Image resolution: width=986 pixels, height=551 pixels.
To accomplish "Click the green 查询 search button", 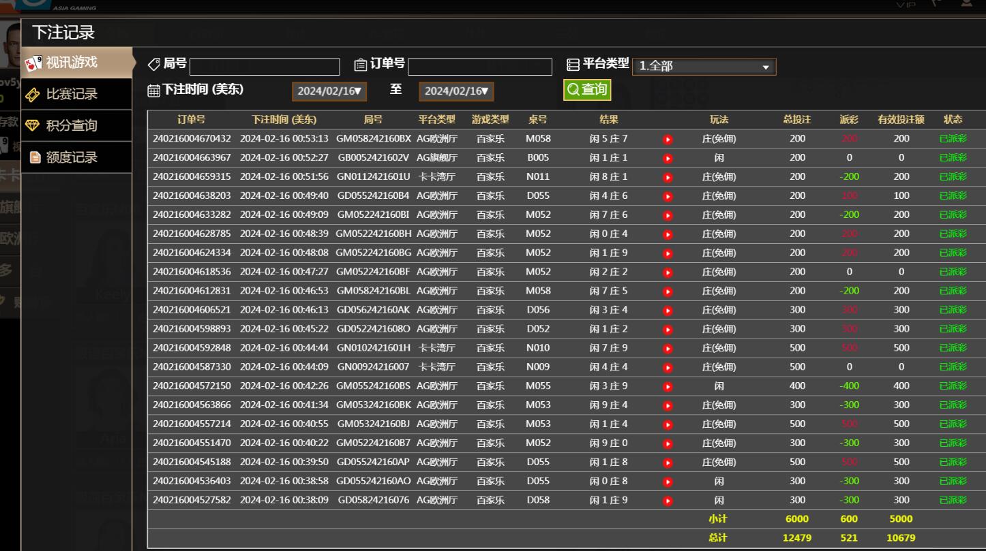I will pyautogui.click(x=587, y=90).
